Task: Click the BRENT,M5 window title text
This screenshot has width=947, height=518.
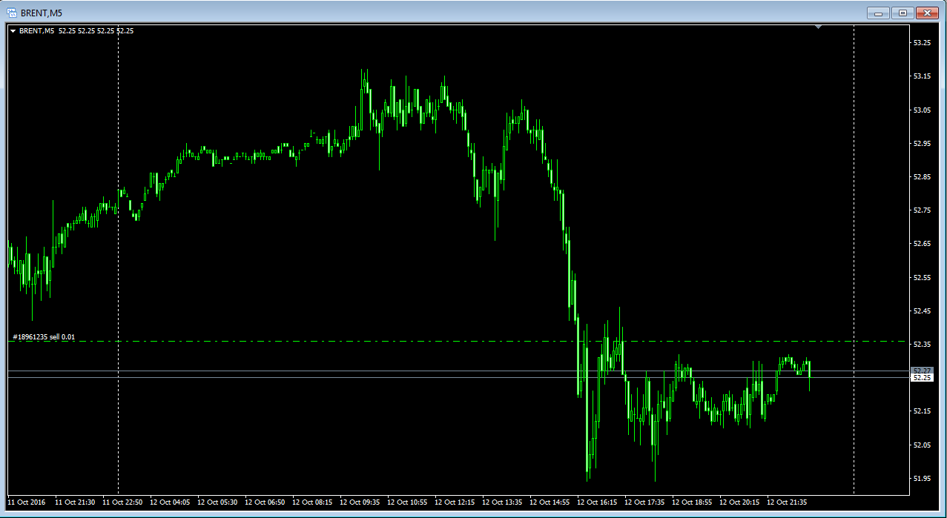Action: click(x=43, y=13)
